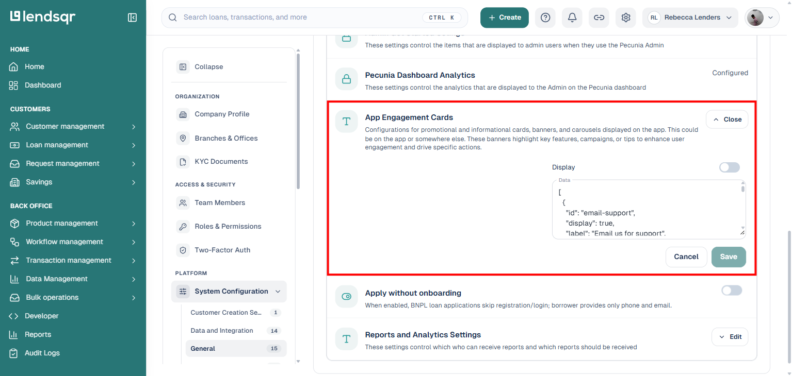Cancel the App Engagement Cards edits
792x376 pixels.
[x=686, y=257]
